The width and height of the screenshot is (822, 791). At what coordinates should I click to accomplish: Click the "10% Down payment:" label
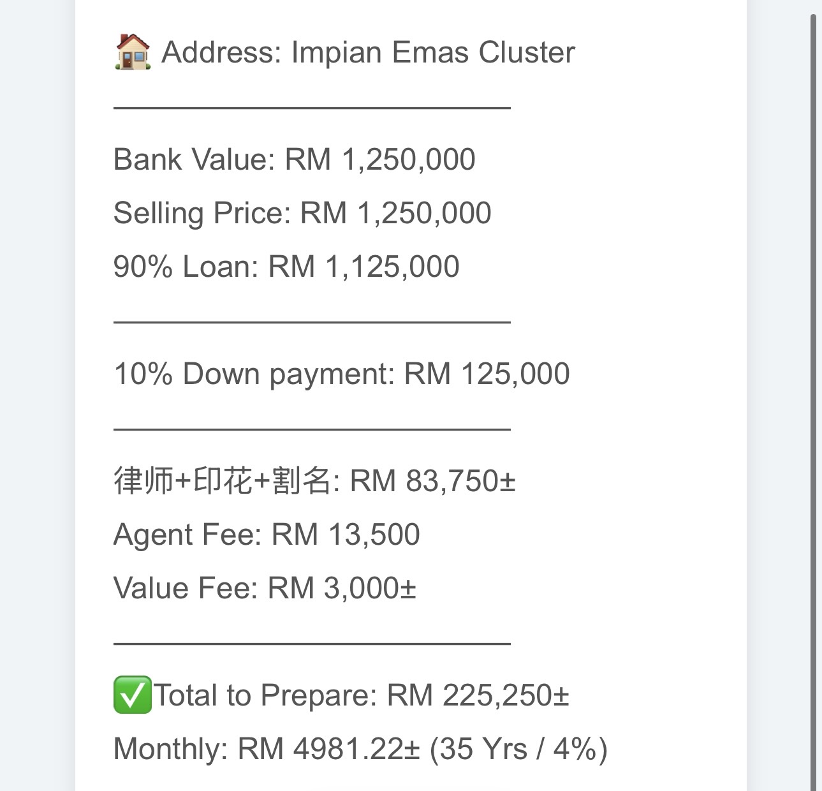254,374
